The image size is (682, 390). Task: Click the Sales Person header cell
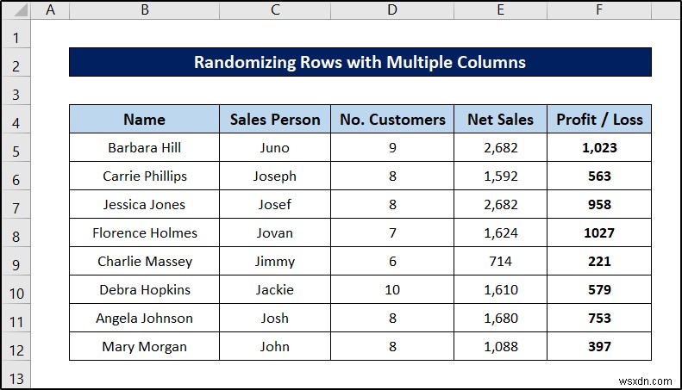275,120
